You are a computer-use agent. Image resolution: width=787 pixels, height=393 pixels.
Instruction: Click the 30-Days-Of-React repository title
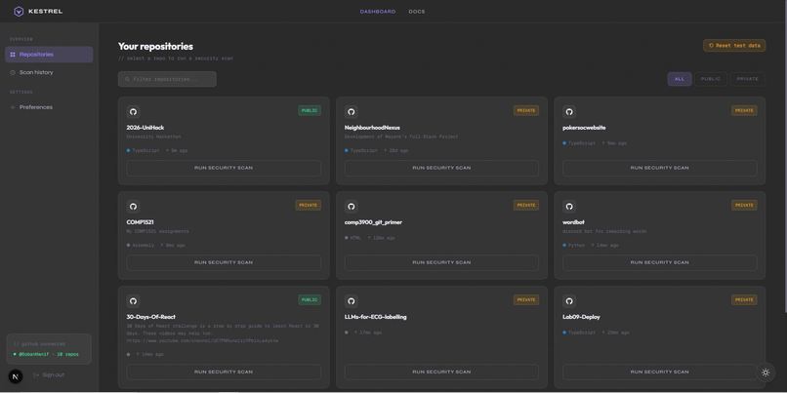click(151, 317)
